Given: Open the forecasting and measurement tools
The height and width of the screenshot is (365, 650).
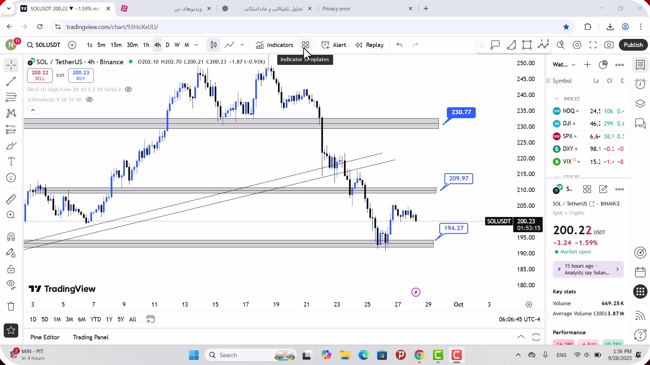Looking at the screenshot, I should (x=11, y=129).
